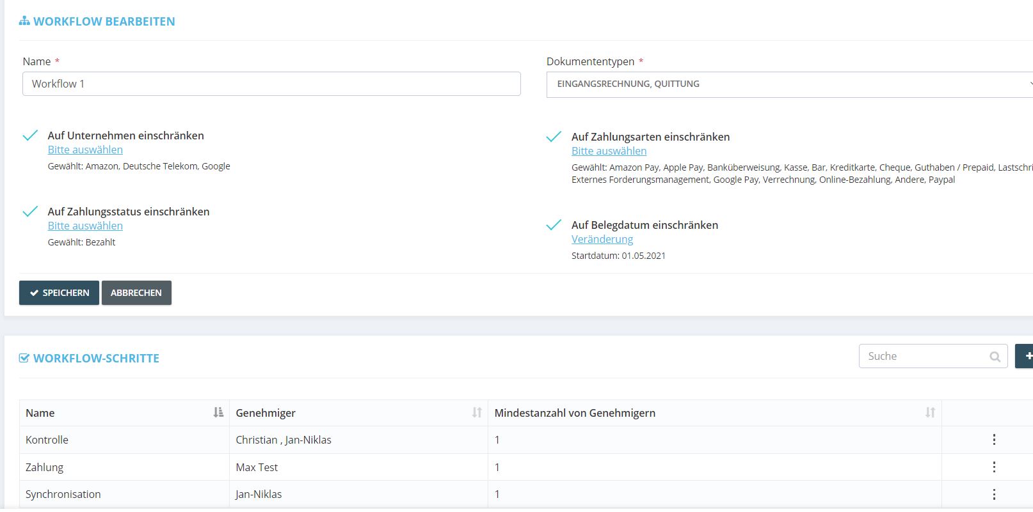Click Bitte auswählen under Zahlungsstatus
Viewport: 1033px width, 512px height.
85,226
